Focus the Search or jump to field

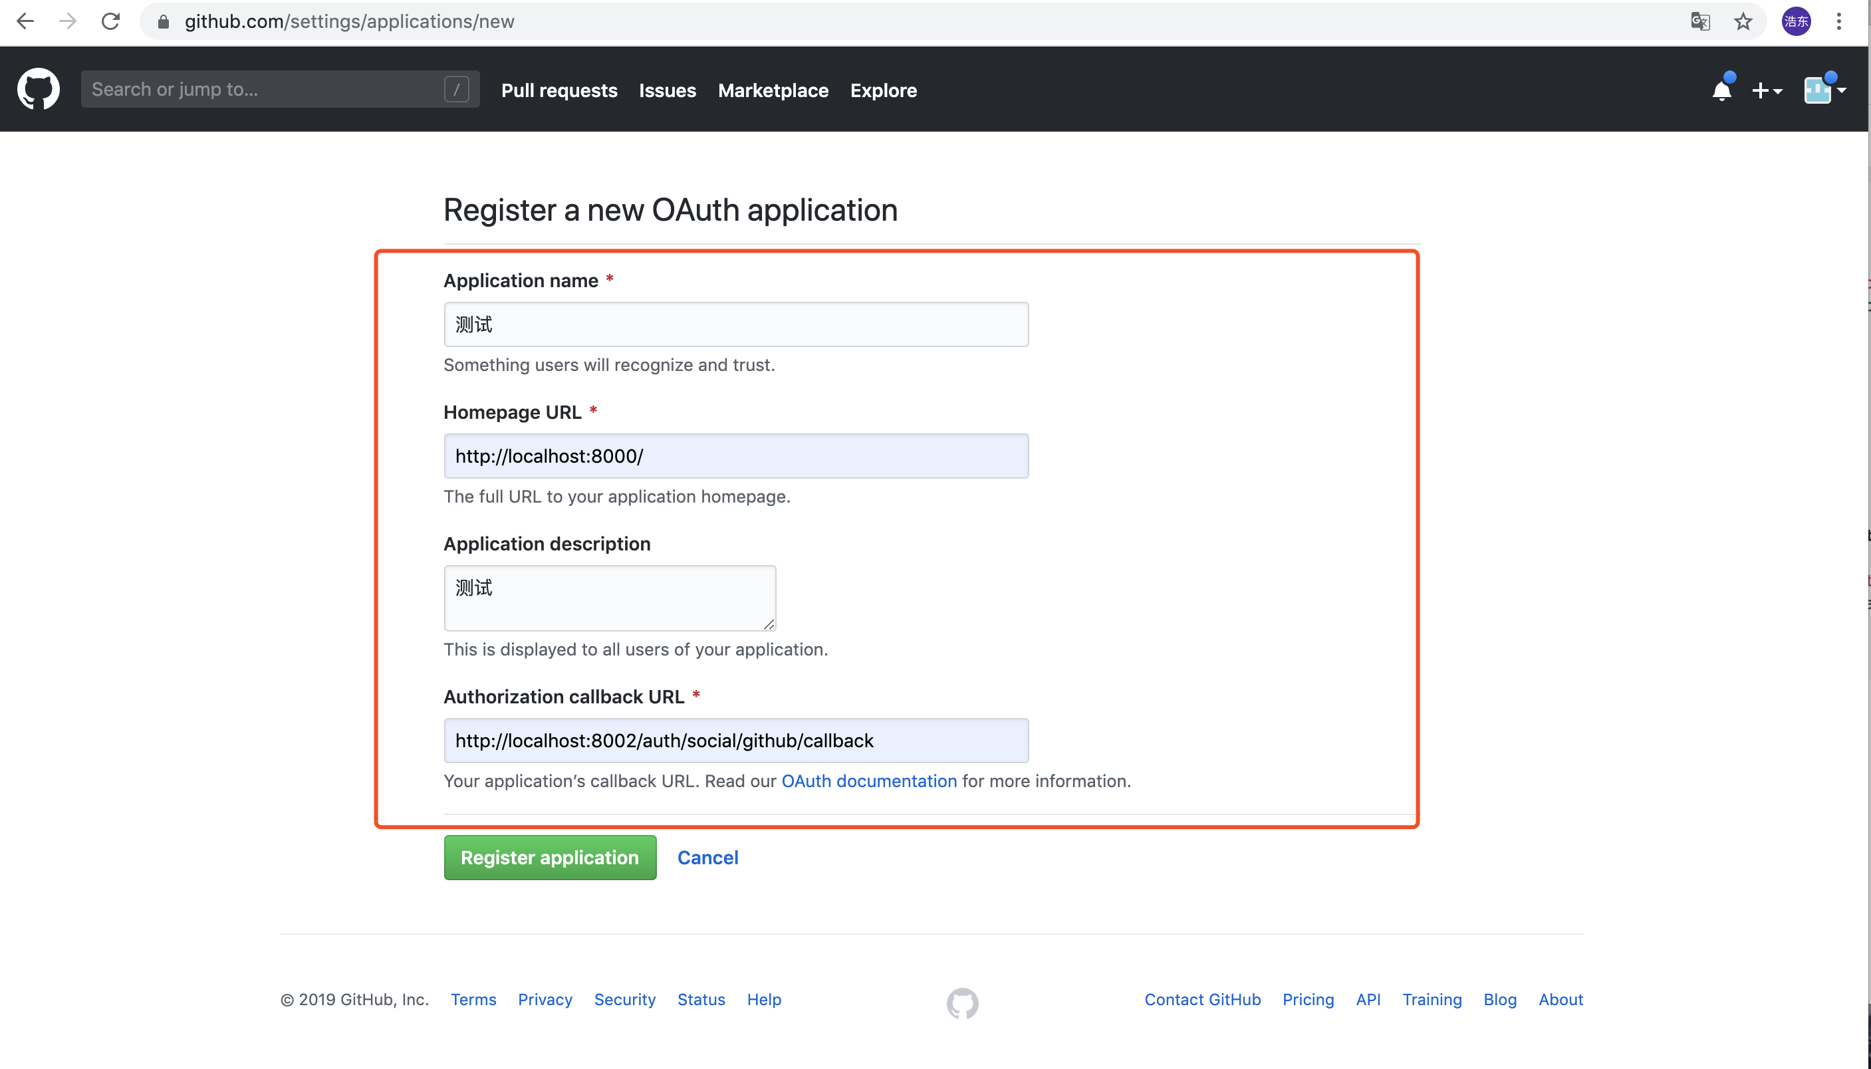[x=280, y=89]
